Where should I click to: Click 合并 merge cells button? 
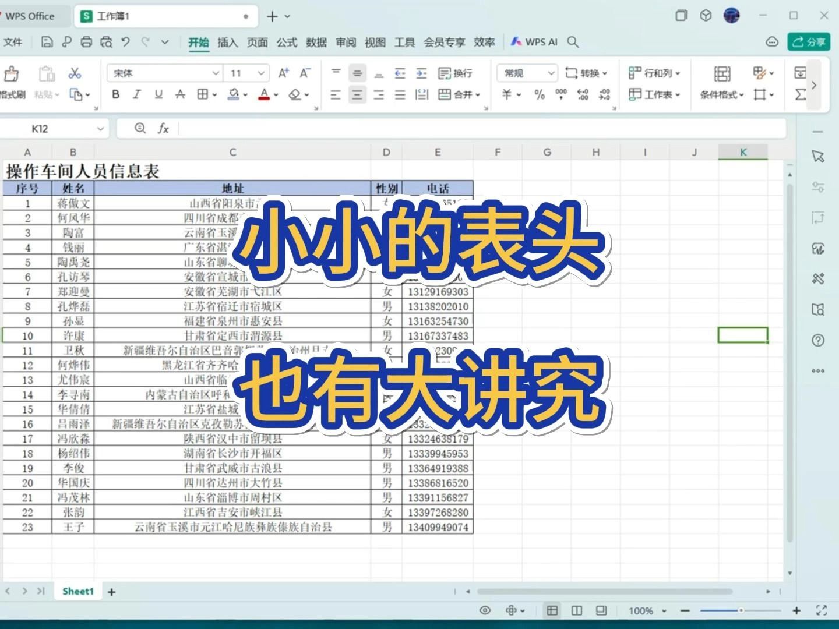pos(459,94)
